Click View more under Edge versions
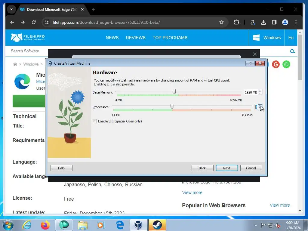 pos(192,192)
